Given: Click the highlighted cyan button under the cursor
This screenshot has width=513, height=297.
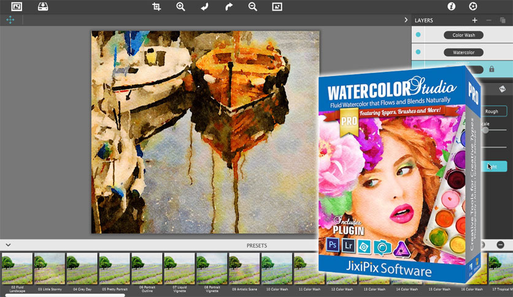Looking at the screenshot, I should 494,166.
